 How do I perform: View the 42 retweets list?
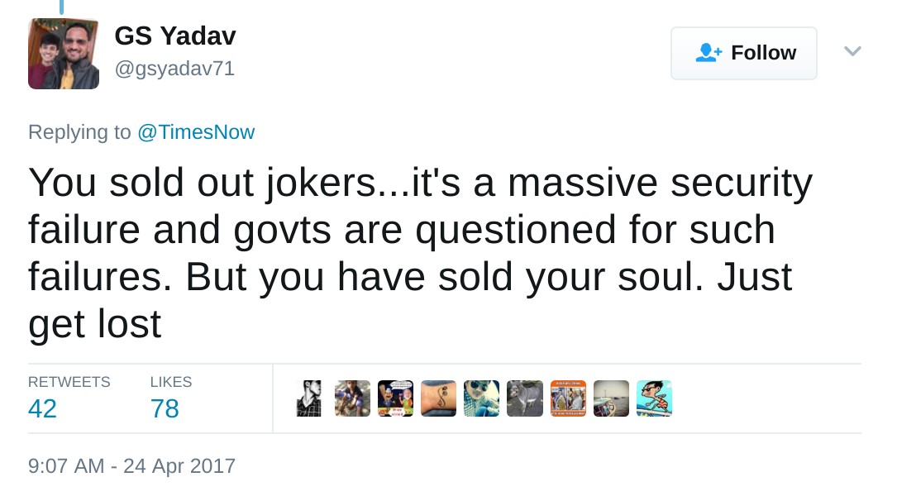pos(43,408)
